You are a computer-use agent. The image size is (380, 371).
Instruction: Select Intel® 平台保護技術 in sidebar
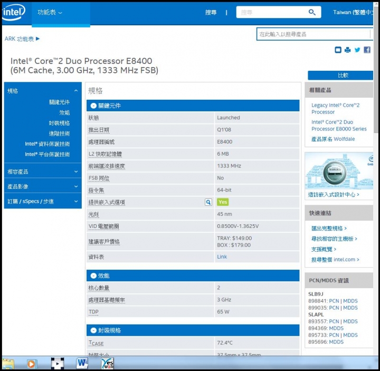click(47, 154)
